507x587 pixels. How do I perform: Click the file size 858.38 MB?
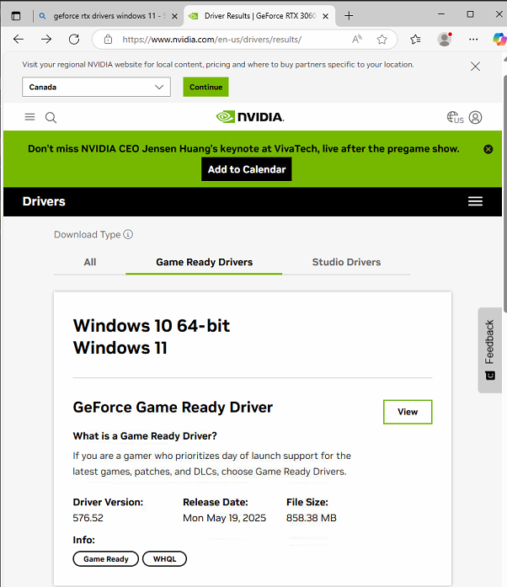(312, 518)
